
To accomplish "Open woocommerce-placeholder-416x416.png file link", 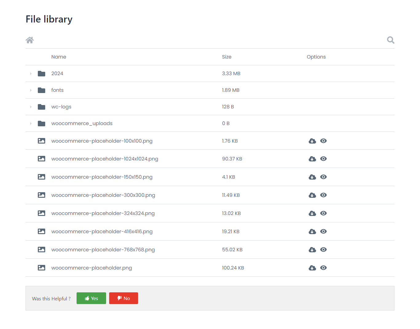I will [x=102, y=231].
